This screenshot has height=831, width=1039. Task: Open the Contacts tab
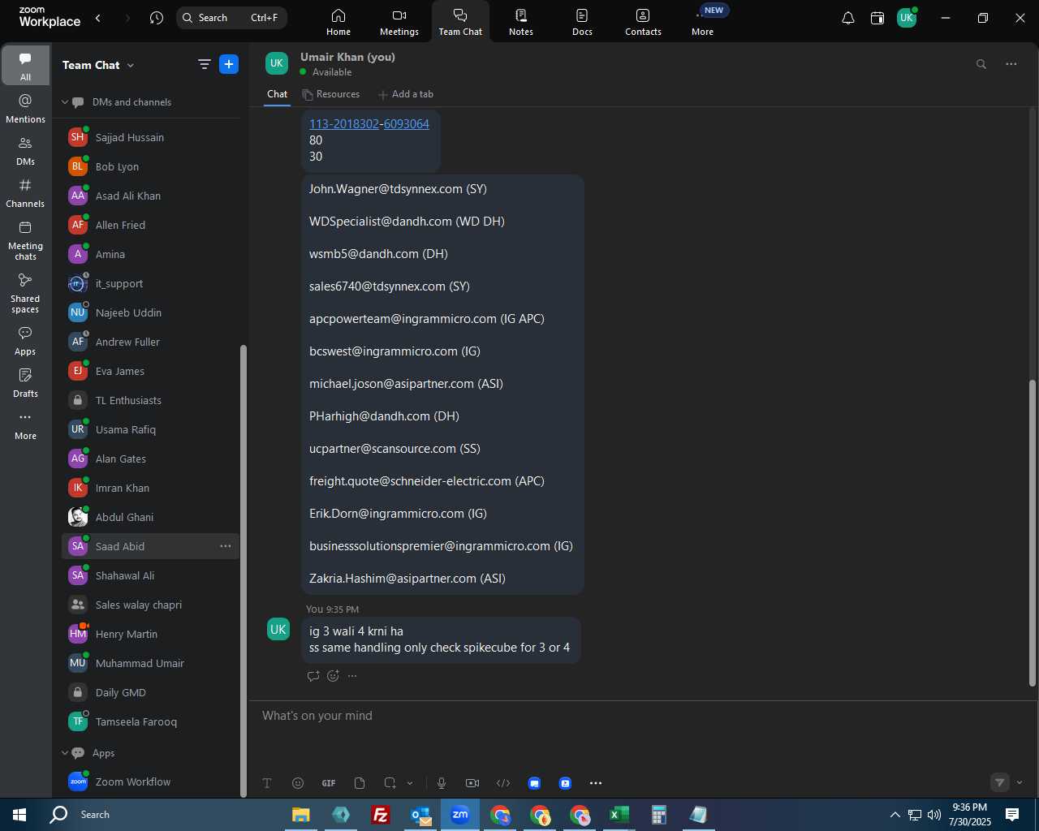[x=643, y=22]
